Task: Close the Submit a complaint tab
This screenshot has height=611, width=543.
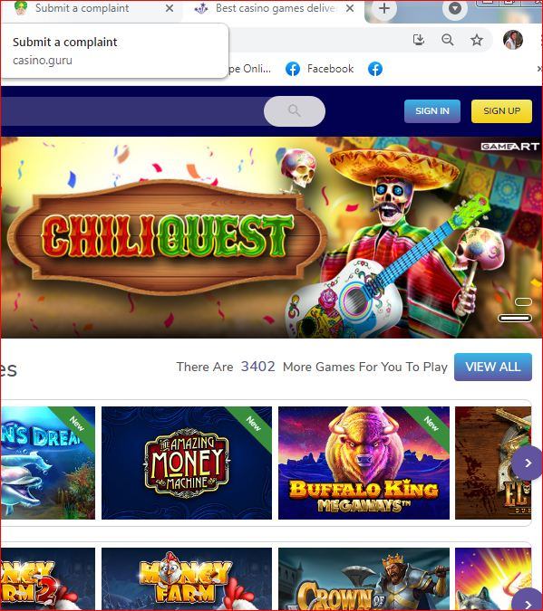Action: [170, 8]
